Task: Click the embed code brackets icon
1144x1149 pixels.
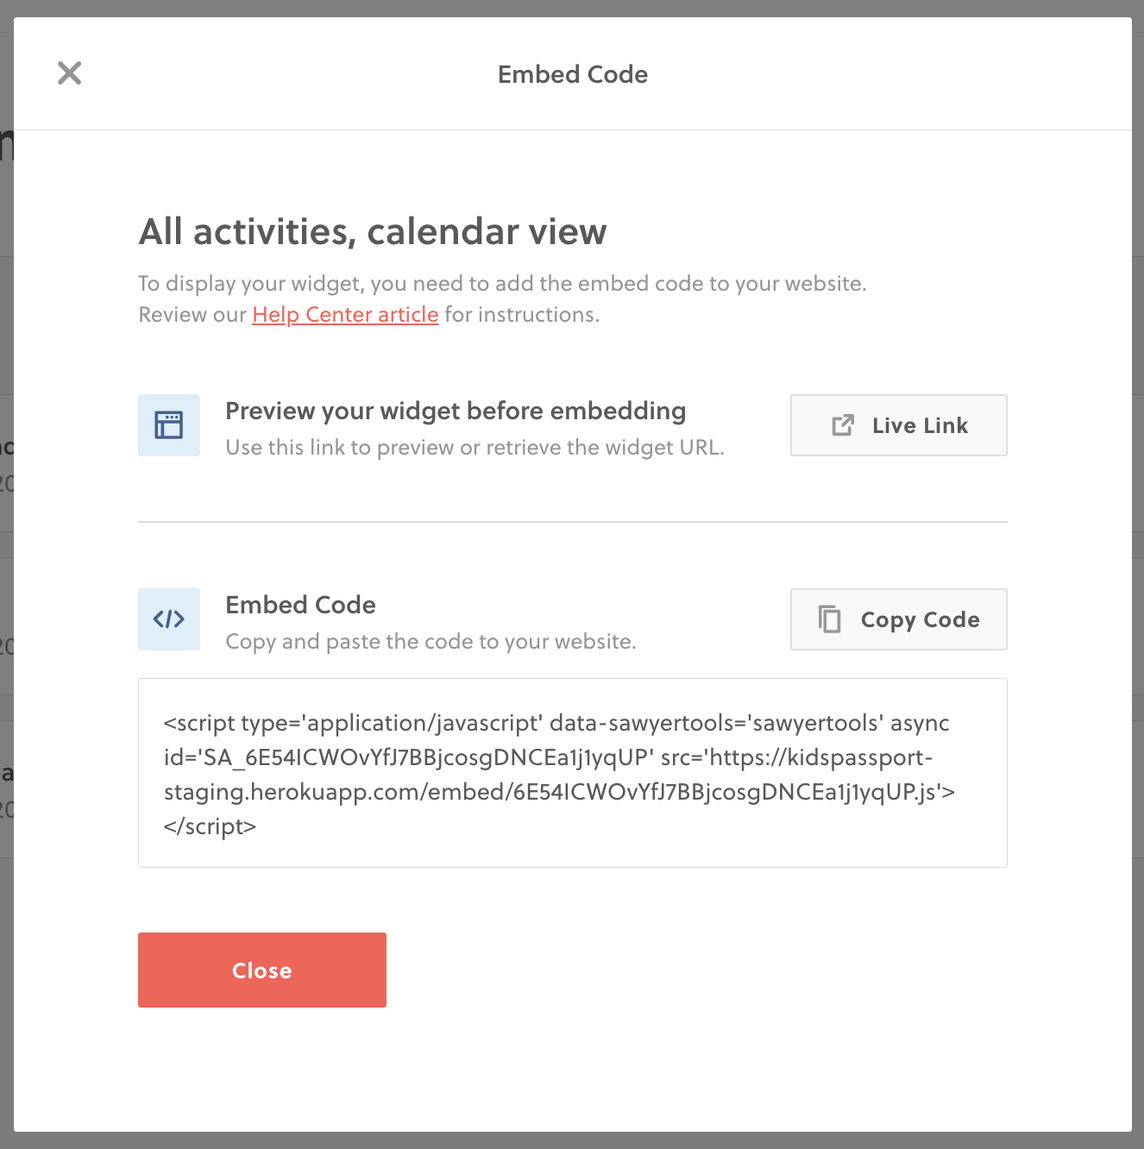Action: coord(169,619)
